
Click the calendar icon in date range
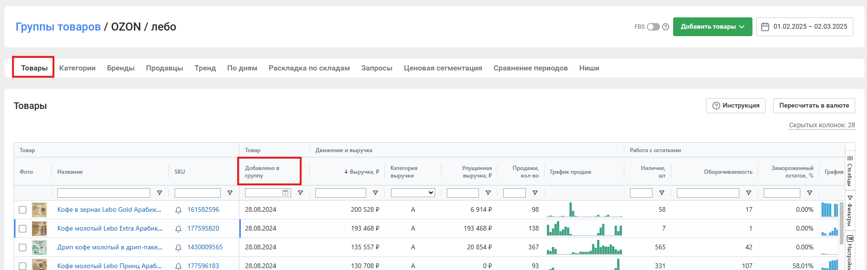click(765, 27)
